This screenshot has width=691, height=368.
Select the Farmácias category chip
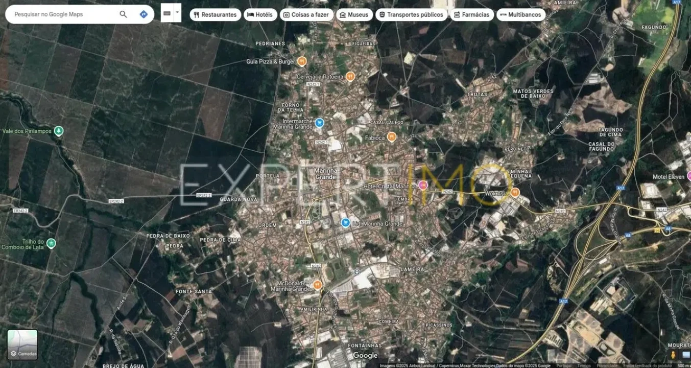[471, 15]
